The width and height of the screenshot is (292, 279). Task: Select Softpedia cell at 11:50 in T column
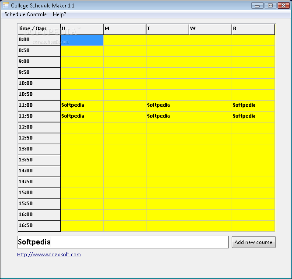[x=167, y=117]
